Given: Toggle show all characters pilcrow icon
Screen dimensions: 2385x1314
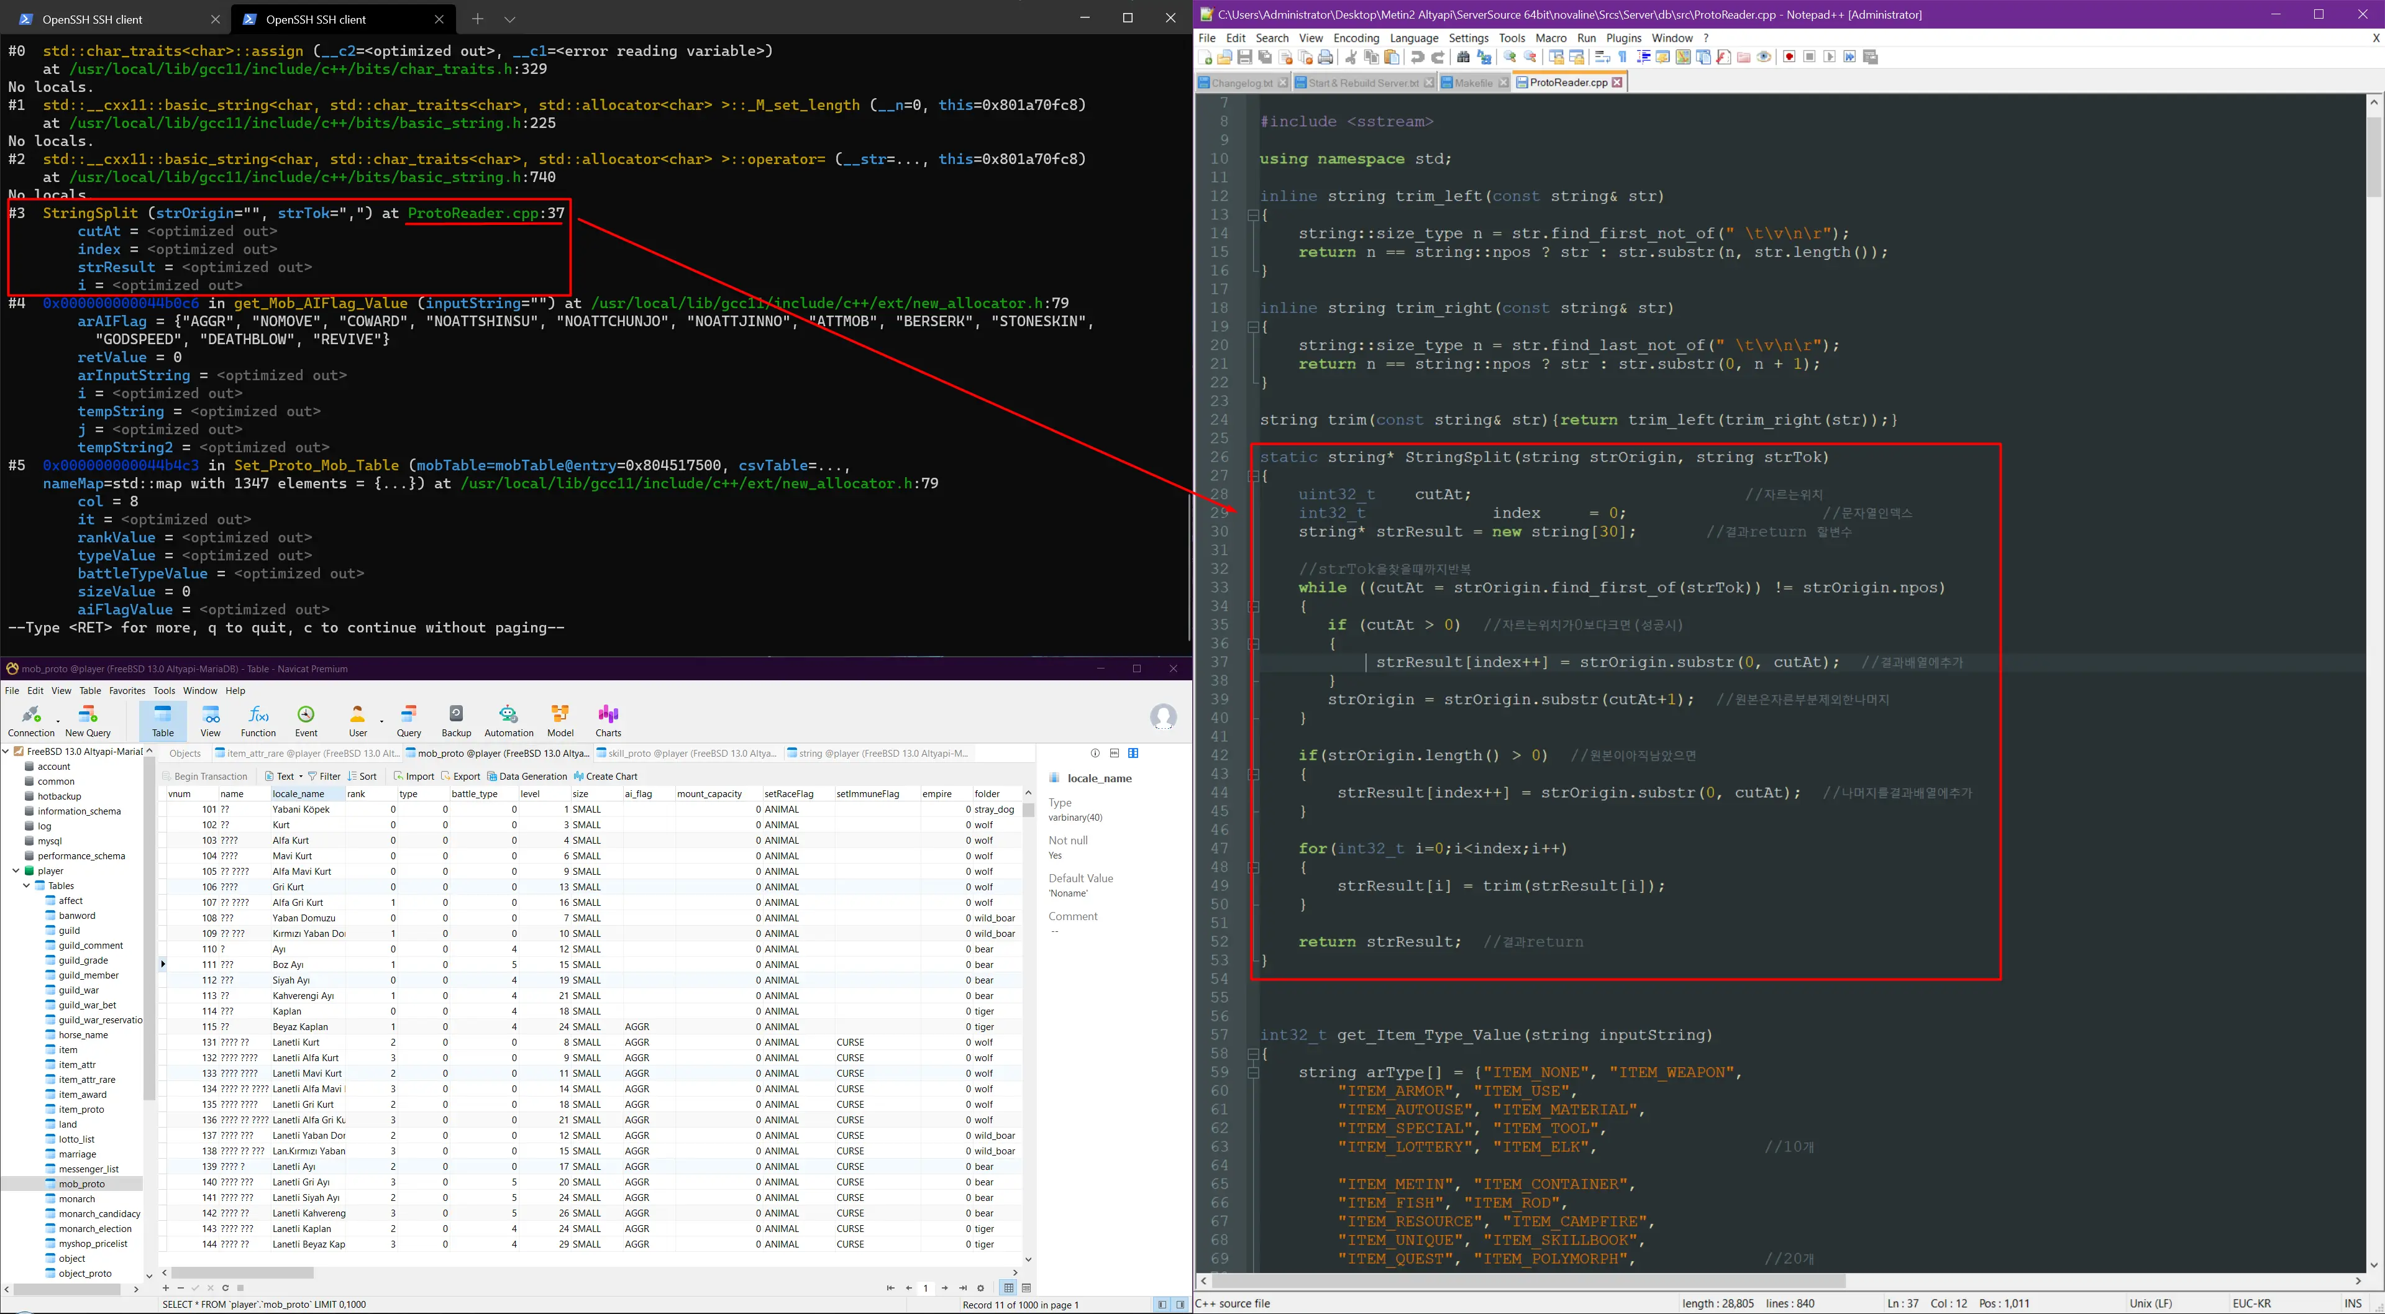Looking at the screenshot, I should 1622,57.
